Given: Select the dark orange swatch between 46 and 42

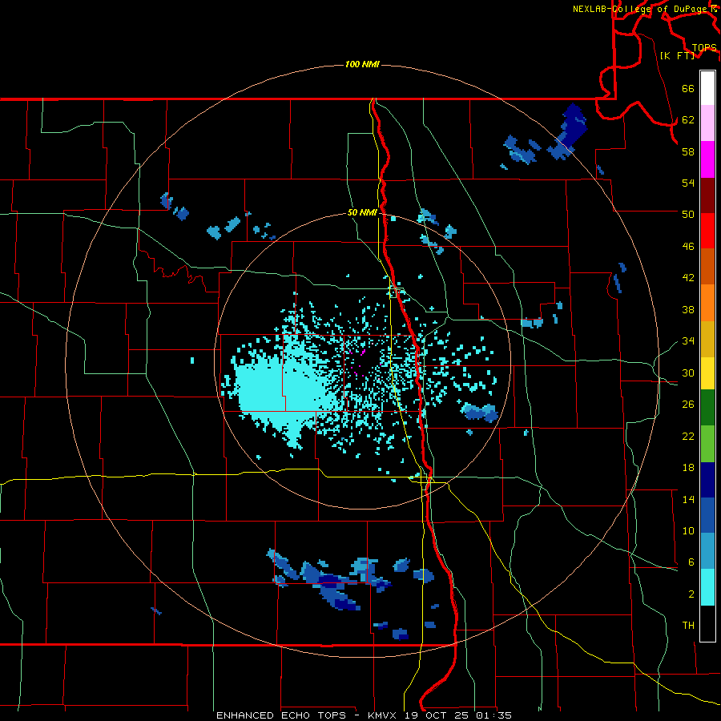Looking at the screenshot, I should click(x=707, y=267).
